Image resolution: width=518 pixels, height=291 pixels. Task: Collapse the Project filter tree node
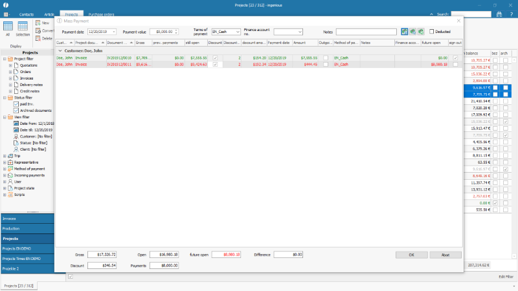5,59
